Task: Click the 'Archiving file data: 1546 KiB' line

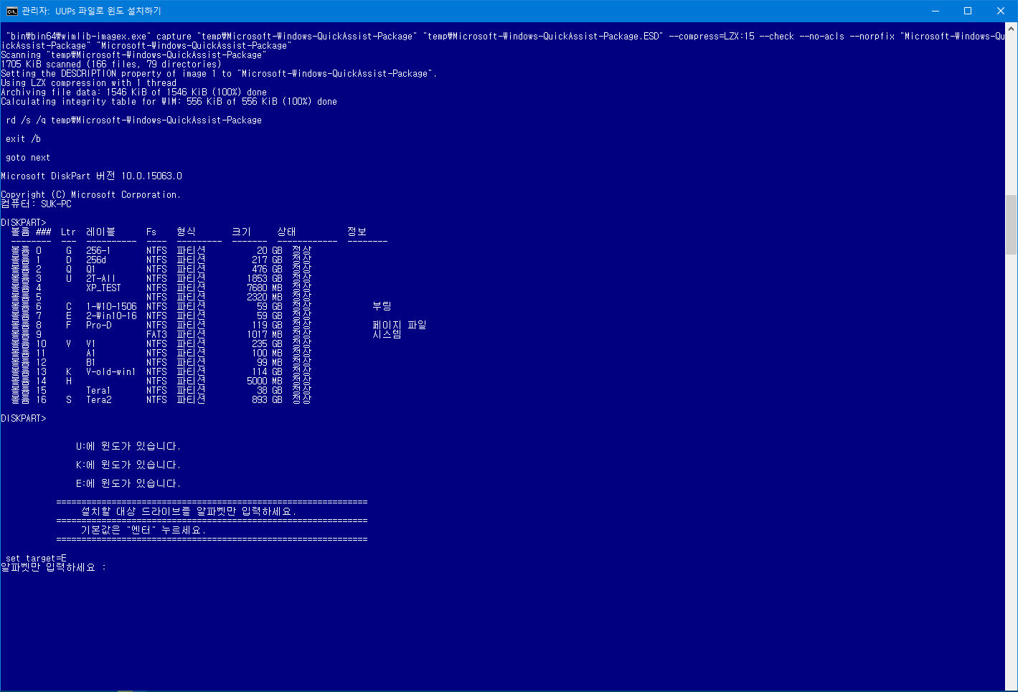Action: [134, 92]
